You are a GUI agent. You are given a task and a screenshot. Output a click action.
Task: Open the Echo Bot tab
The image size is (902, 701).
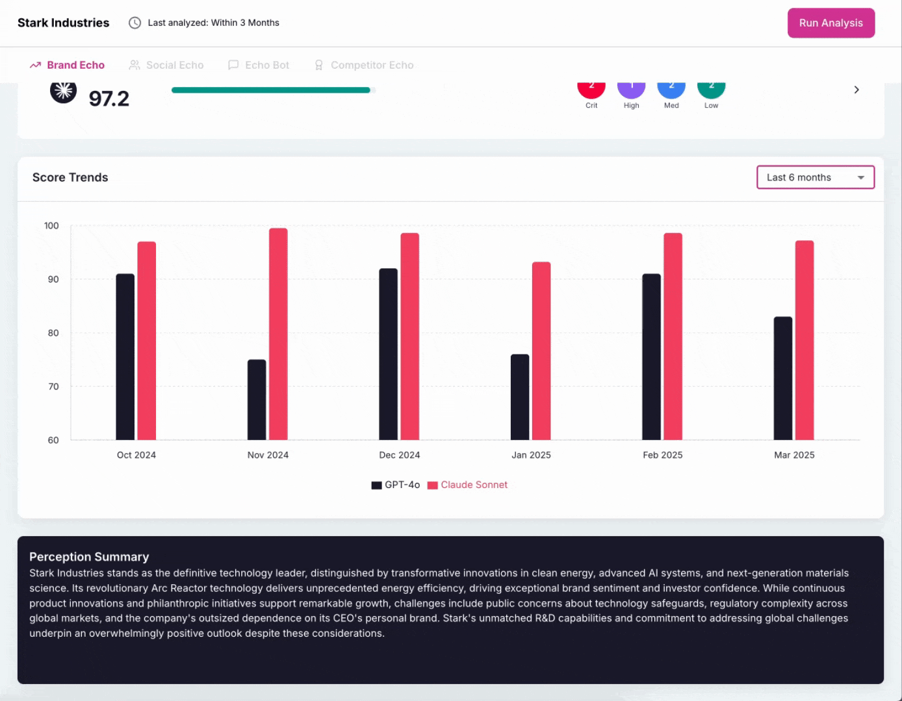coord(259,65)
